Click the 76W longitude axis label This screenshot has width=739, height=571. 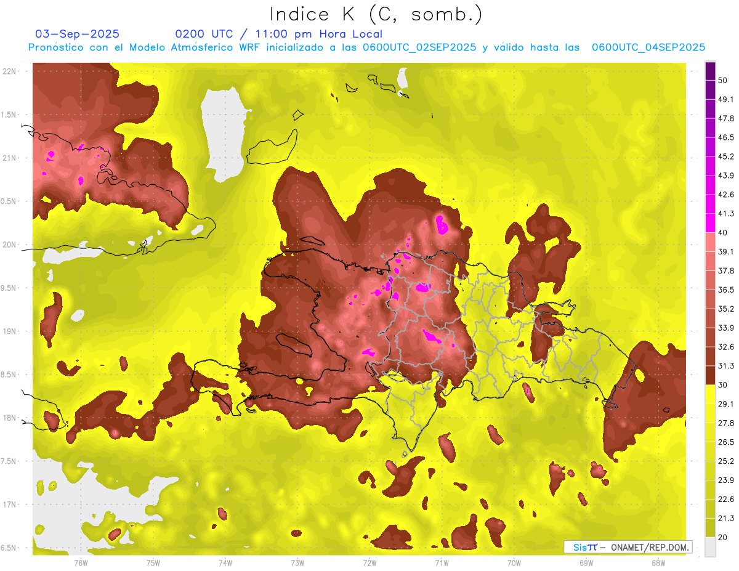[x=81, y=562]
